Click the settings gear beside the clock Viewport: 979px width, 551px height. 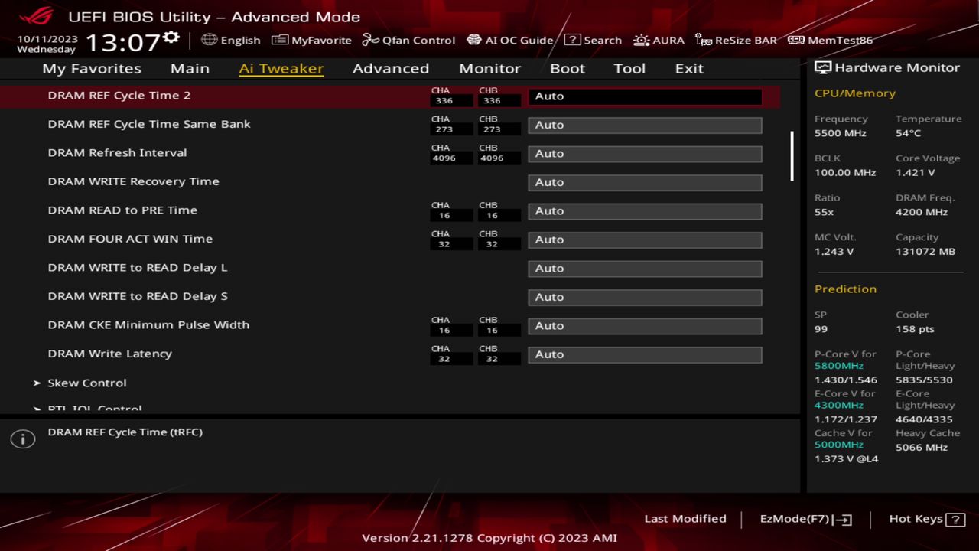172,38
